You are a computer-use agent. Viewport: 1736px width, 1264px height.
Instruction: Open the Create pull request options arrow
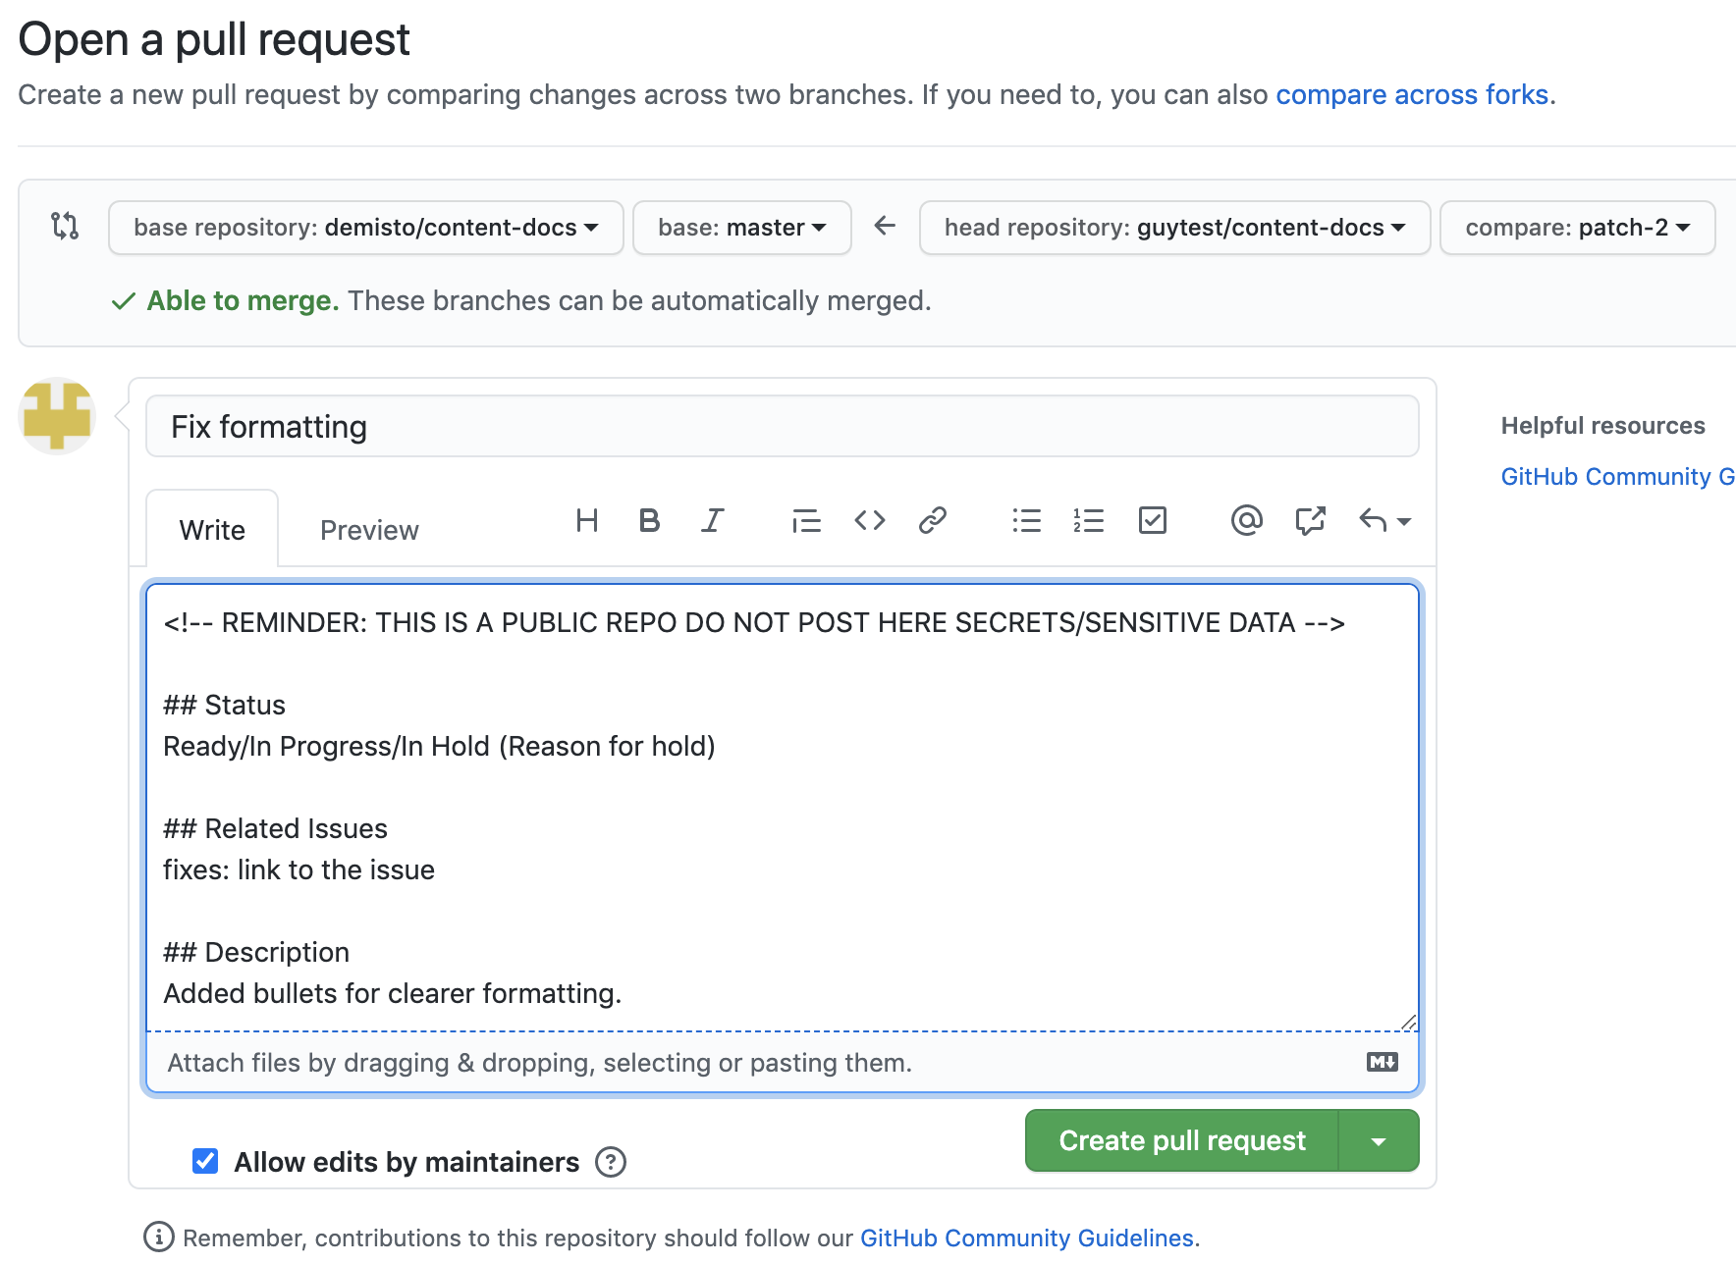coord(1379,1141)
